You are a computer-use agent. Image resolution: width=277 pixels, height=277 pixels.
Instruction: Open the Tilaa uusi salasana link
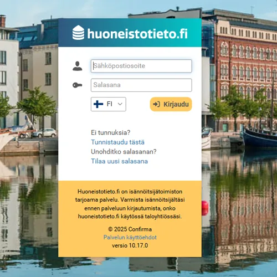pos(119,161)
